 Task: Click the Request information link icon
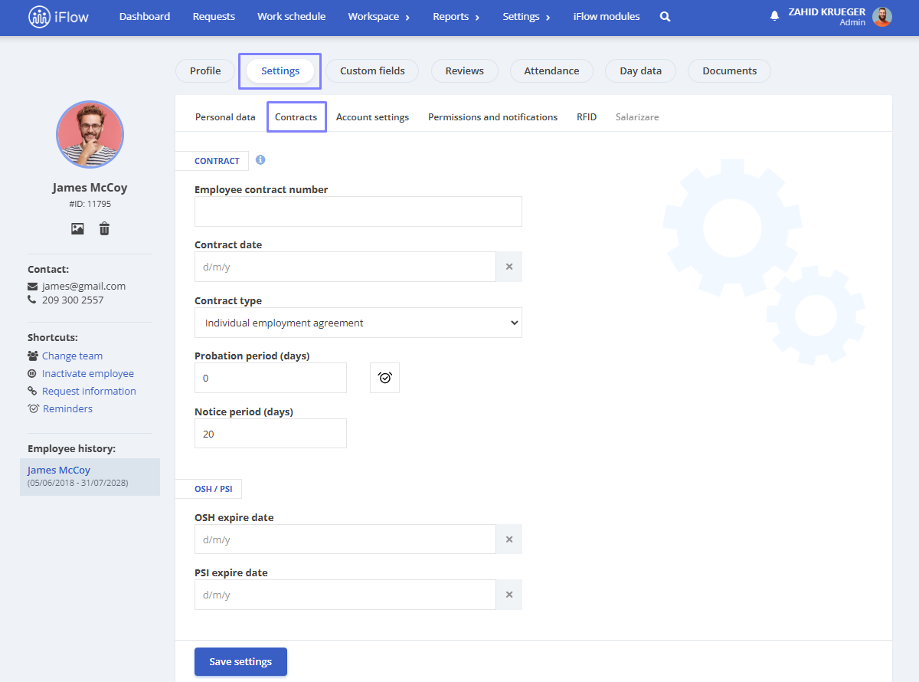[32, 392]
